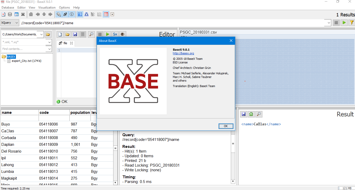Open the Database menu
The image size is (355, 190).
(8, 8)
